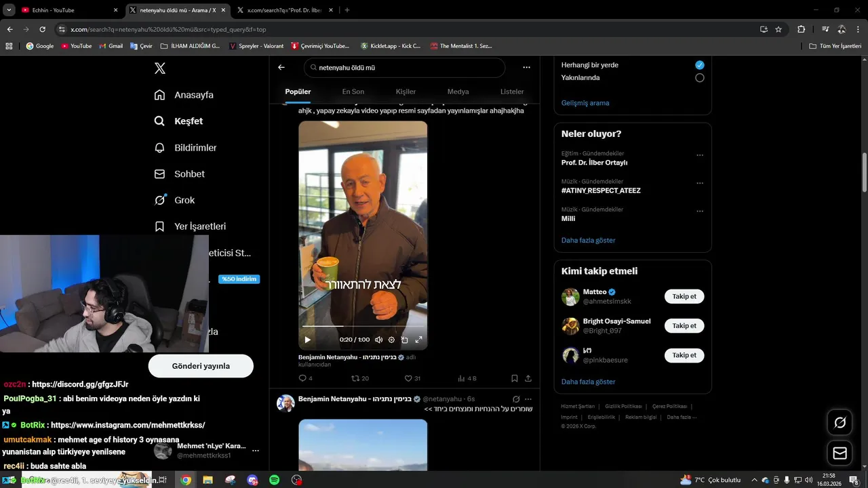Image resolution: width=868 pixels, height=488 pixels.
Task: Reply to the post with 4 comments
Action: click(x=305, y=378)
